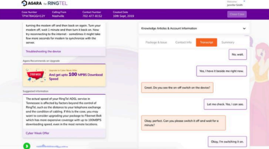Click the Cyber Week upgrade banner
The height and width of the screenshot is (149, 269).
pyautogui.click(x=64, y=75)
